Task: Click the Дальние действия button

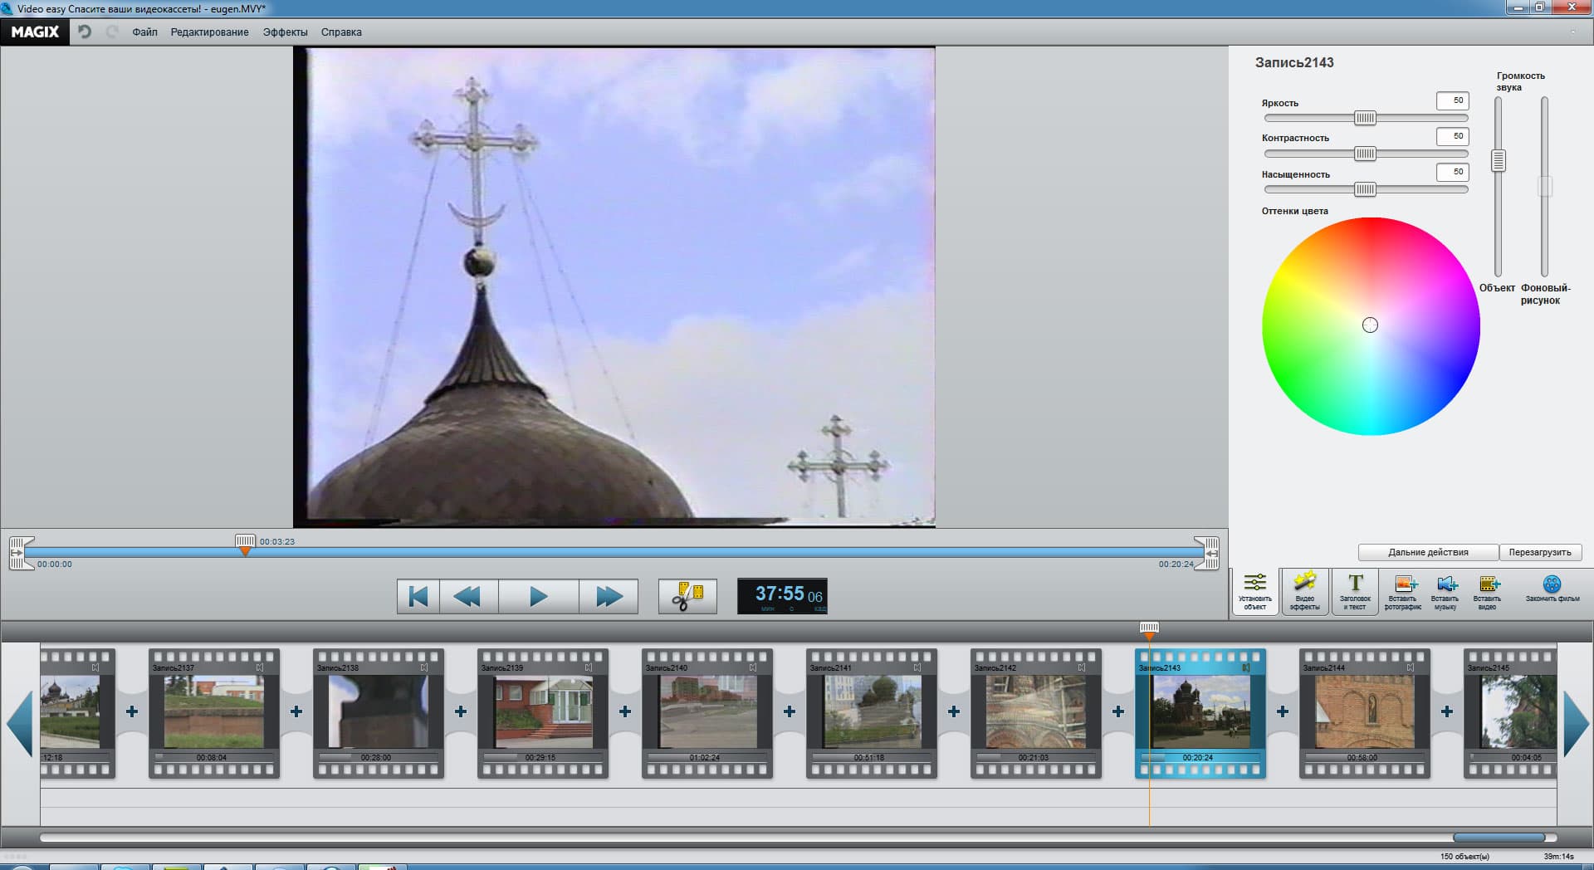Action: click(x=1428, y=552)
